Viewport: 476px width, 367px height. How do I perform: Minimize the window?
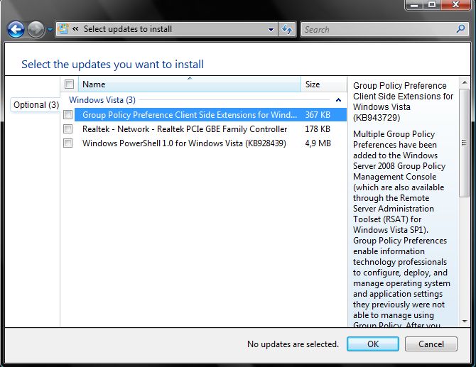point(414,5)
